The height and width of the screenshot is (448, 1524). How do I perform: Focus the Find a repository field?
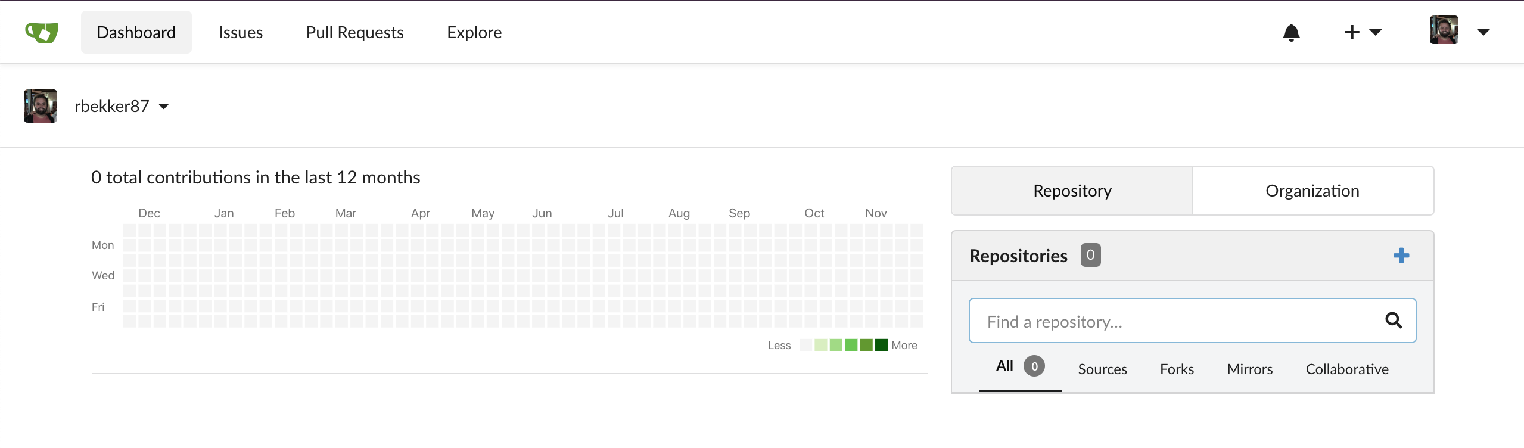1193,321
